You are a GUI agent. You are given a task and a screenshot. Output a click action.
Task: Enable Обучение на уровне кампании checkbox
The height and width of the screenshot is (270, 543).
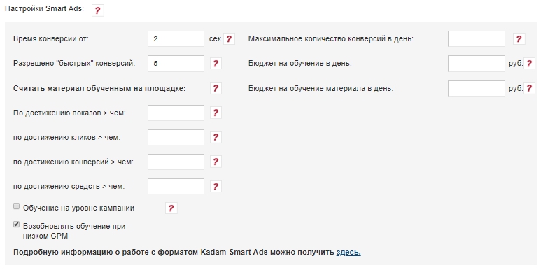point(16,206)
